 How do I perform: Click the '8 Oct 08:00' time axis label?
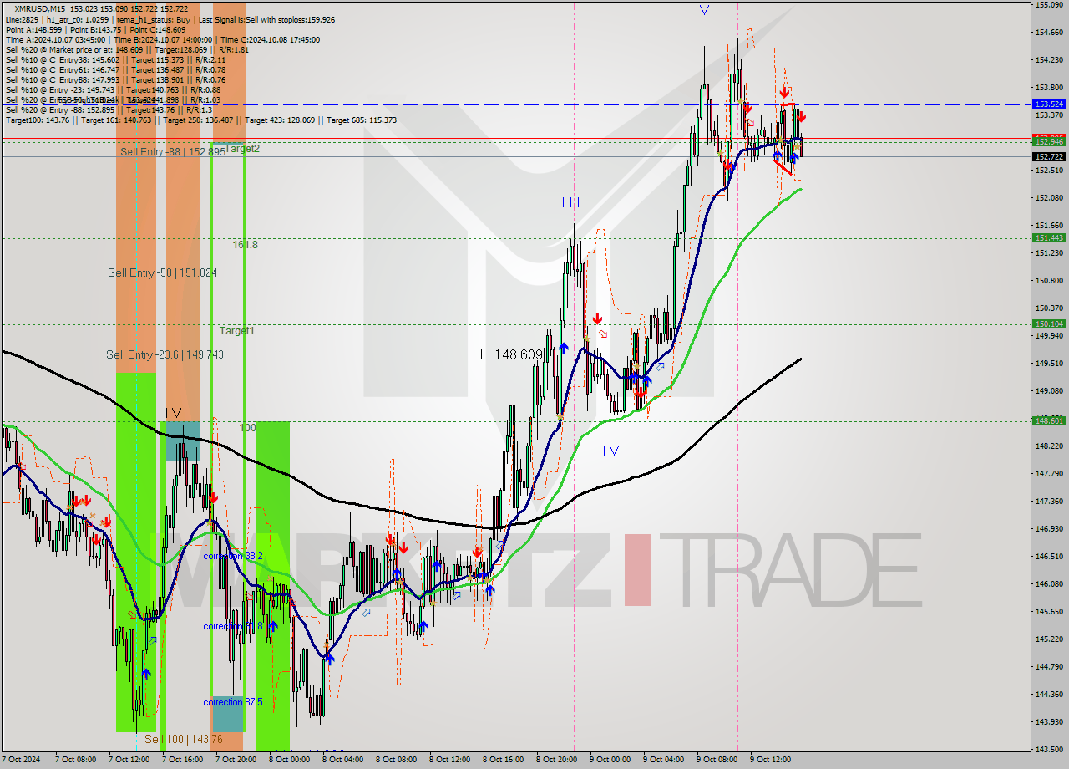[397, 761]
